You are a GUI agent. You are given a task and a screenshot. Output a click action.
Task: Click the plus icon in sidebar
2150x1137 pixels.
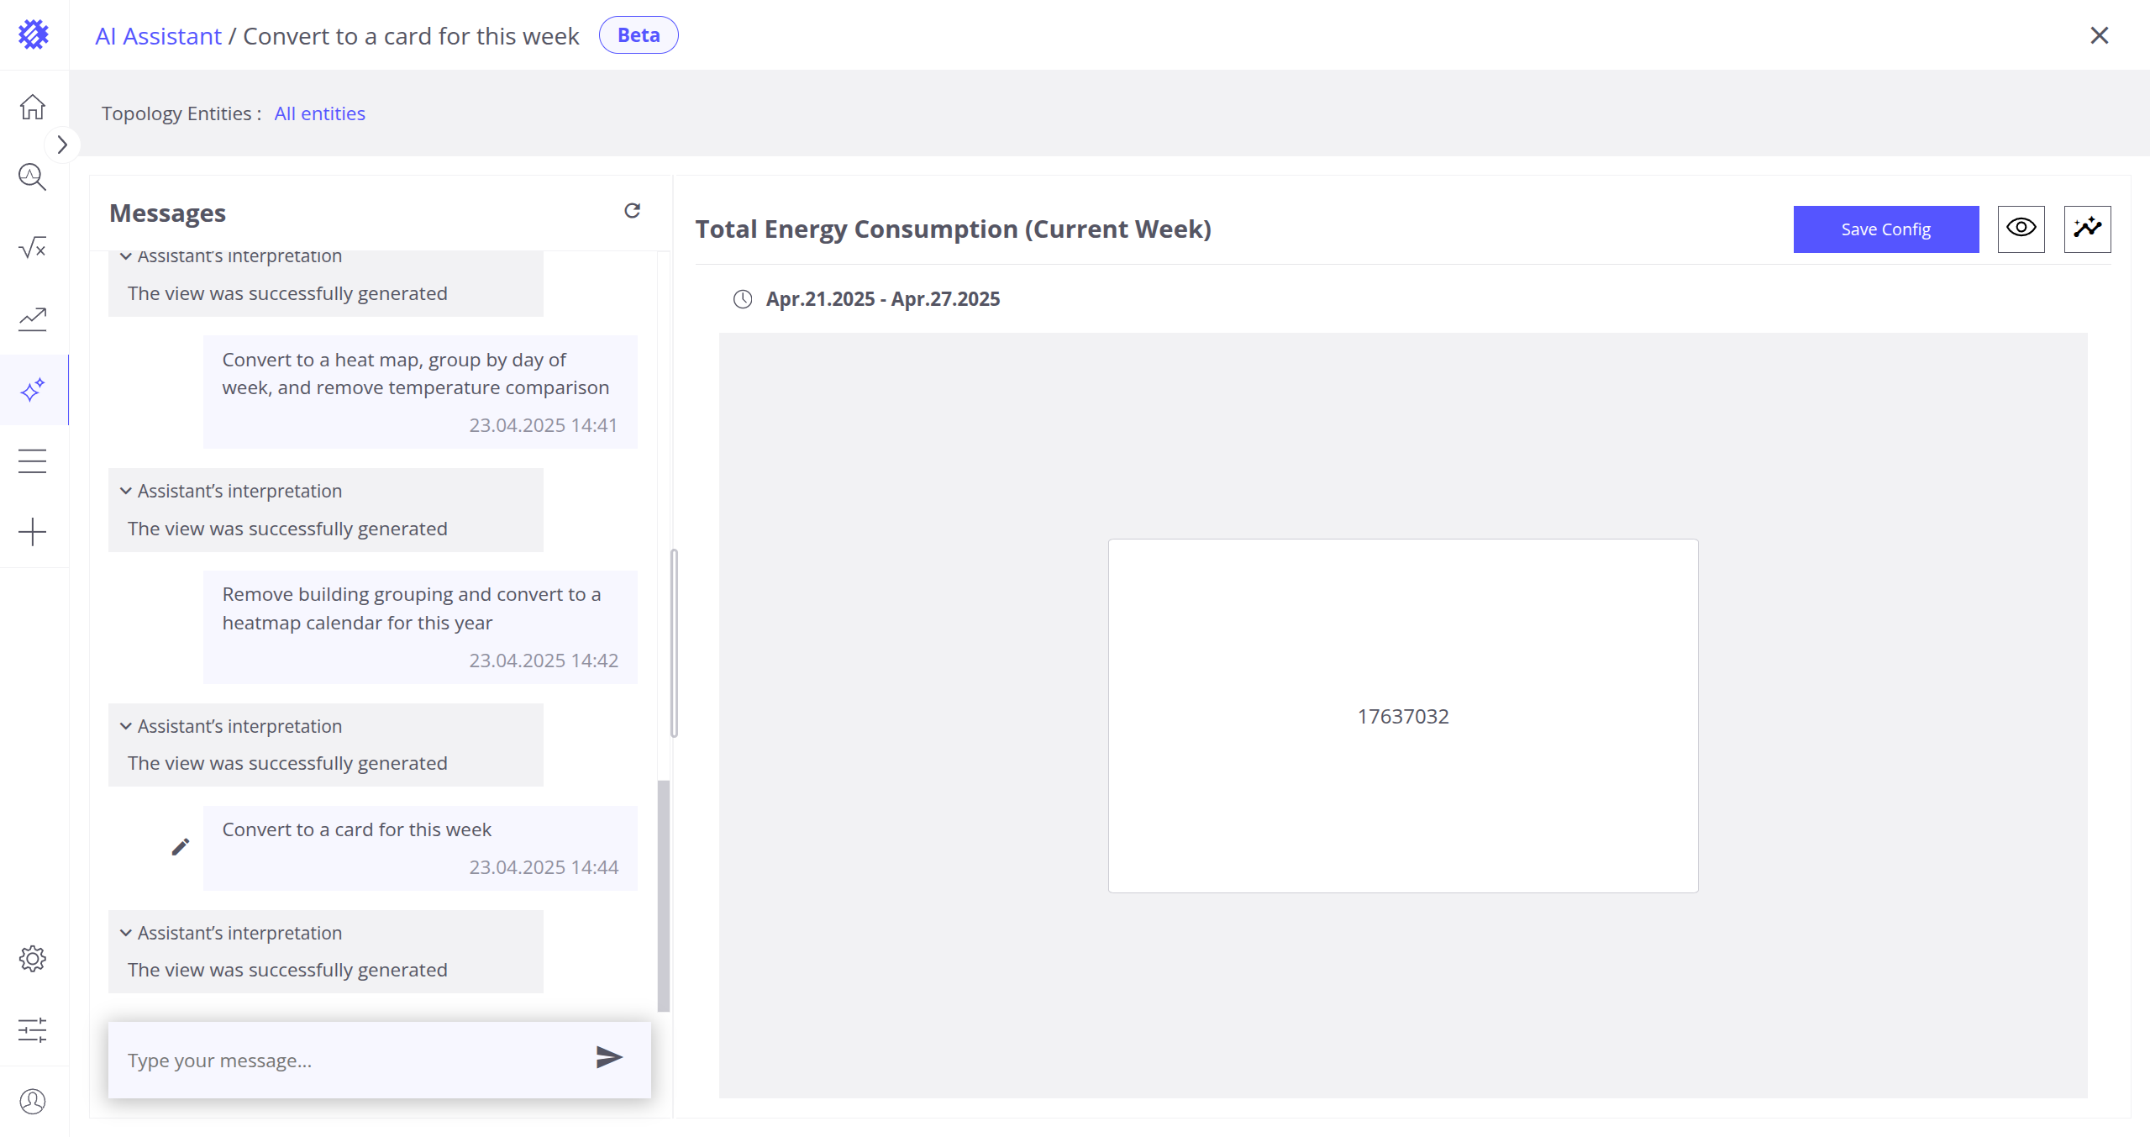click(33, 532)
